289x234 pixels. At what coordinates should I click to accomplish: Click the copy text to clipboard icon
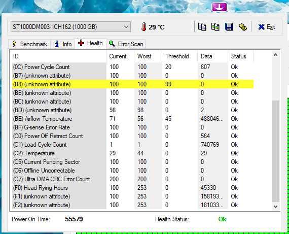pos(202,27)
